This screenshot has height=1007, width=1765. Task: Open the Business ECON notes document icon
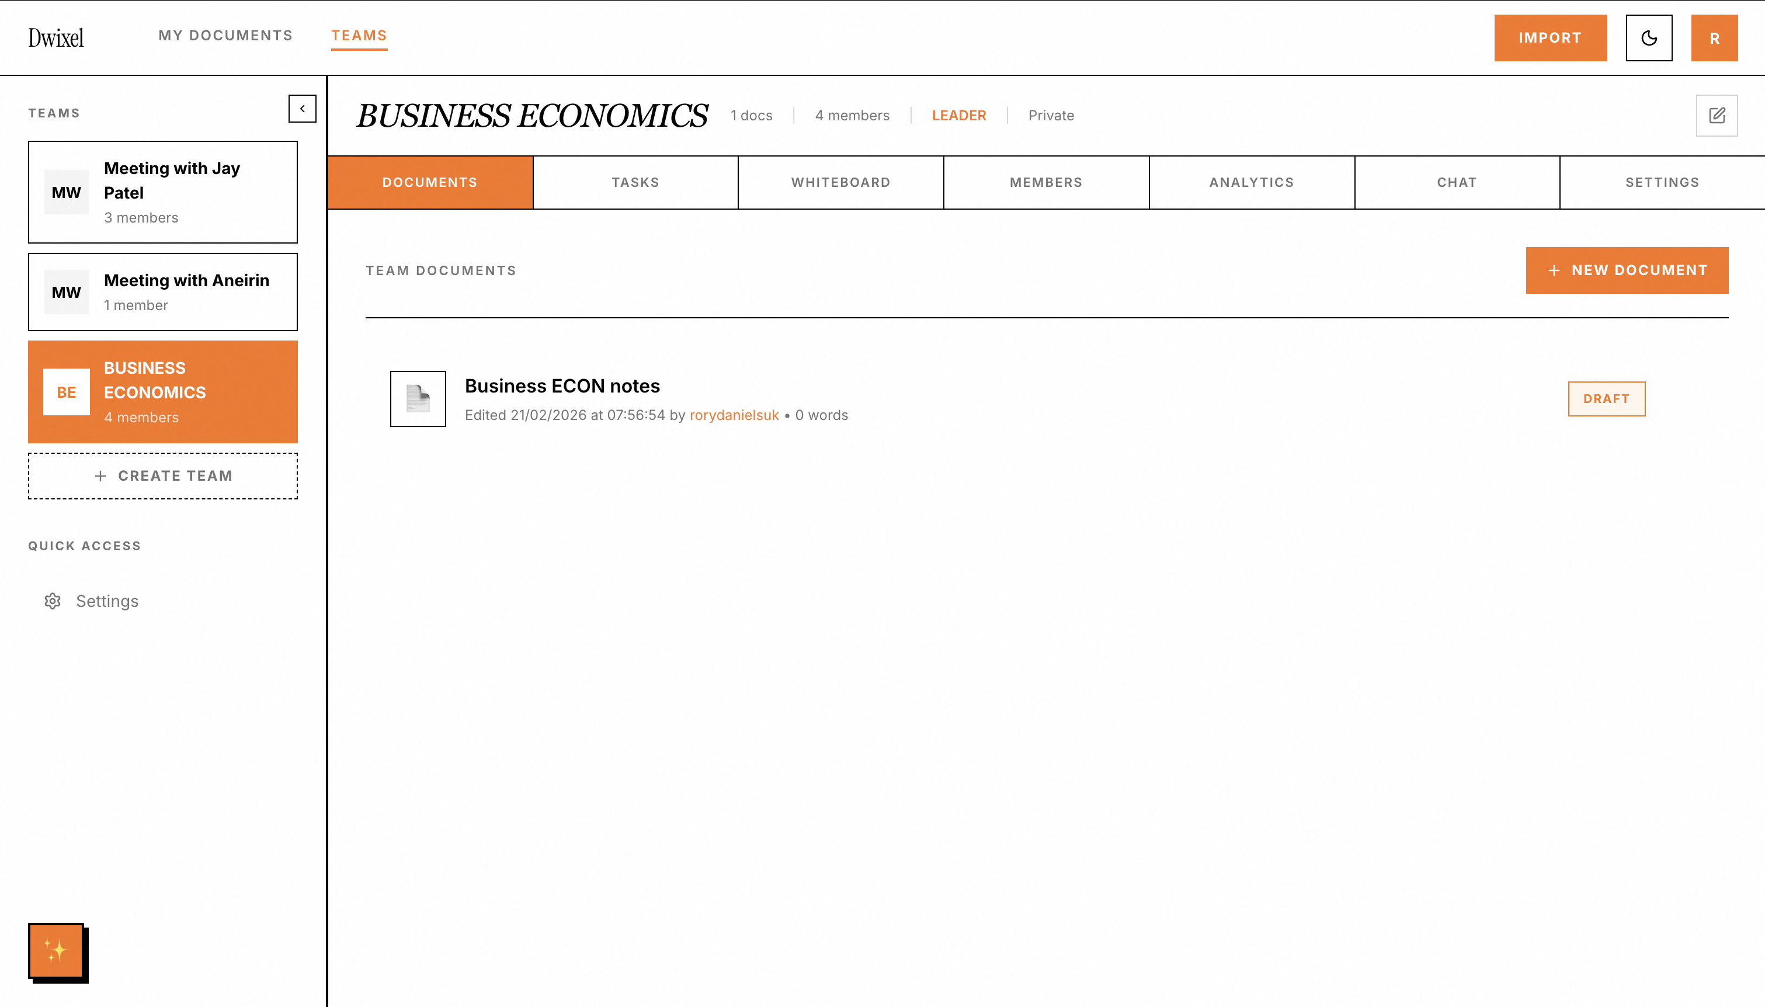point(418,398)
